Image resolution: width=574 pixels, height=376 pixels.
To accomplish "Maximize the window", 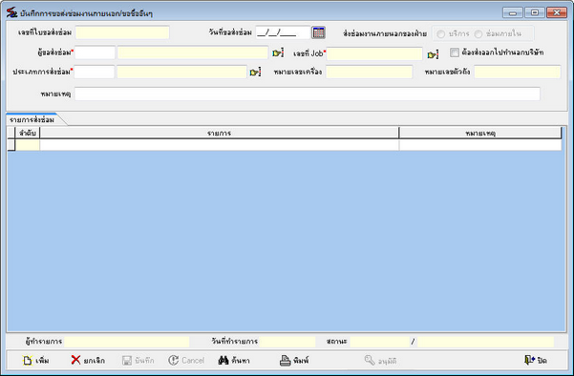I will 535,12.
